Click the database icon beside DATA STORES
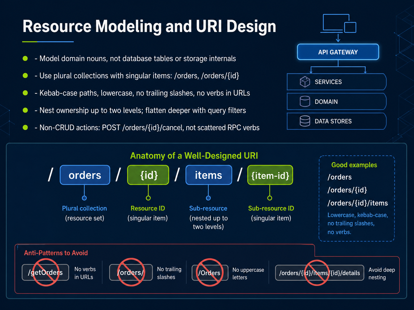414x310 pixels. pos(305,121)
